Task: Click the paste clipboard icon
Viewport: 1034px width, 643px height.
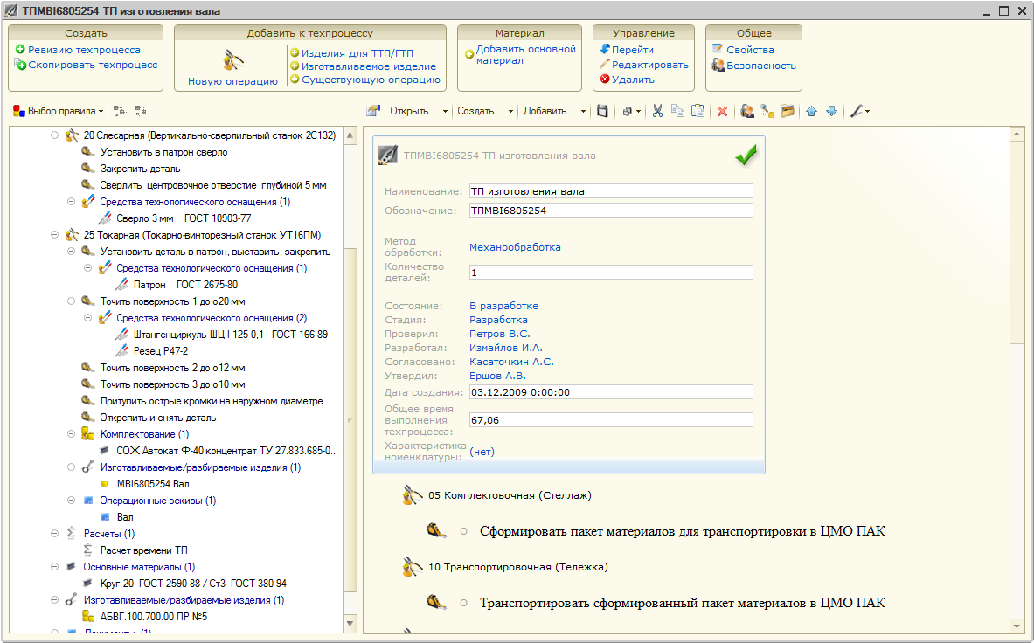Action: point(697,112)
